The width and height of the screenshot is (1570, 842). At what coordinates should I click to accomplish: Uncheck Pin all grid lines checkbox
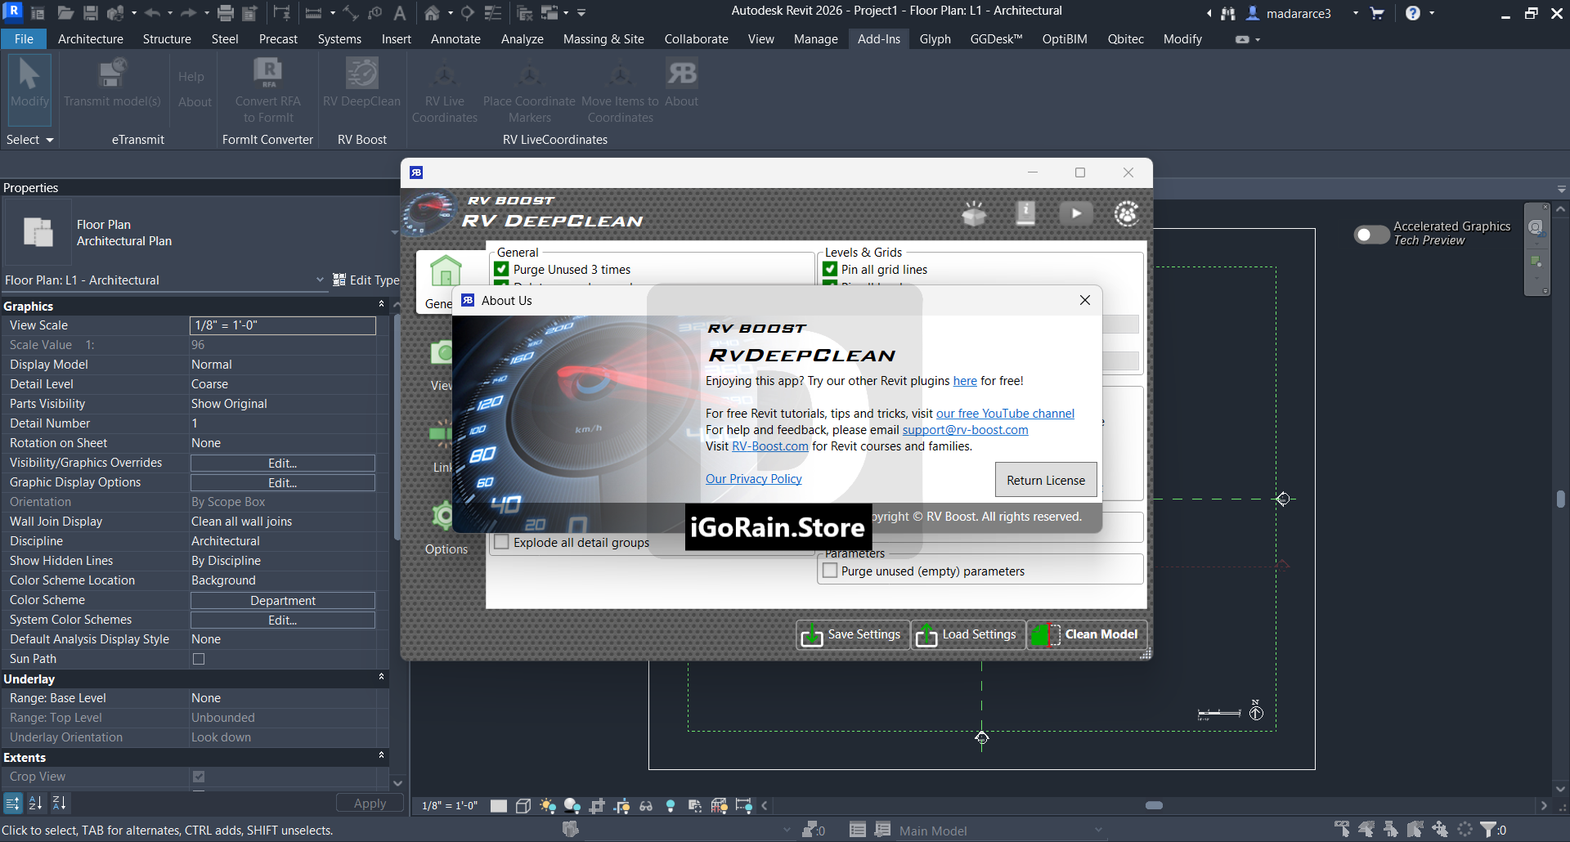click(830, 269)
